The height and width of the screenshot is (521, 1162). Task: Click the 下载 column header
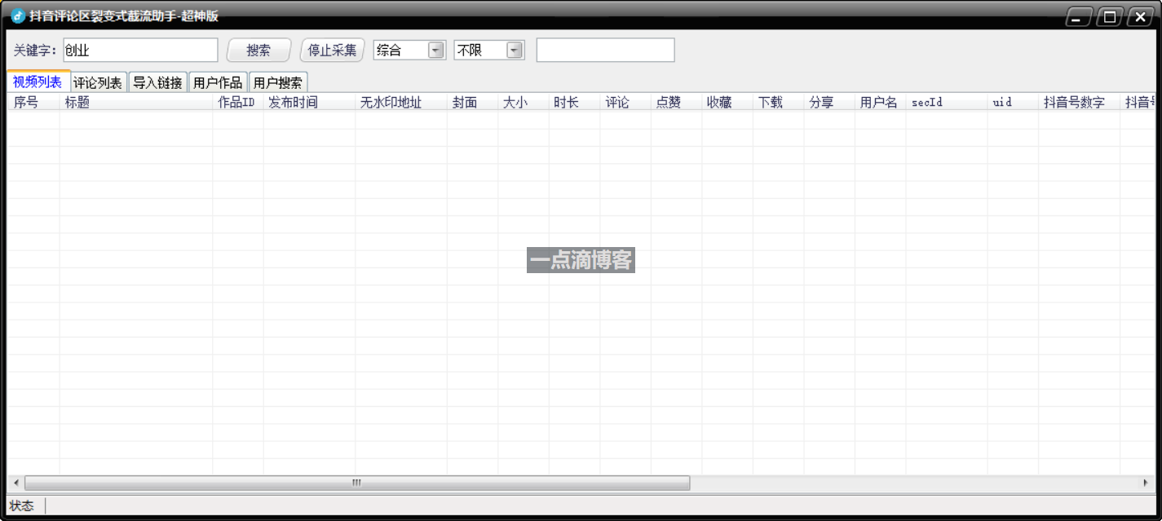tap(778, 102)
